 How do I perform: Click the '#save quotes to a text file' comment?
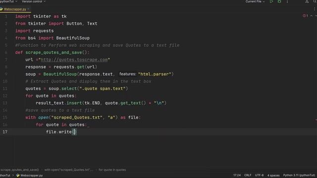point(60,110)
